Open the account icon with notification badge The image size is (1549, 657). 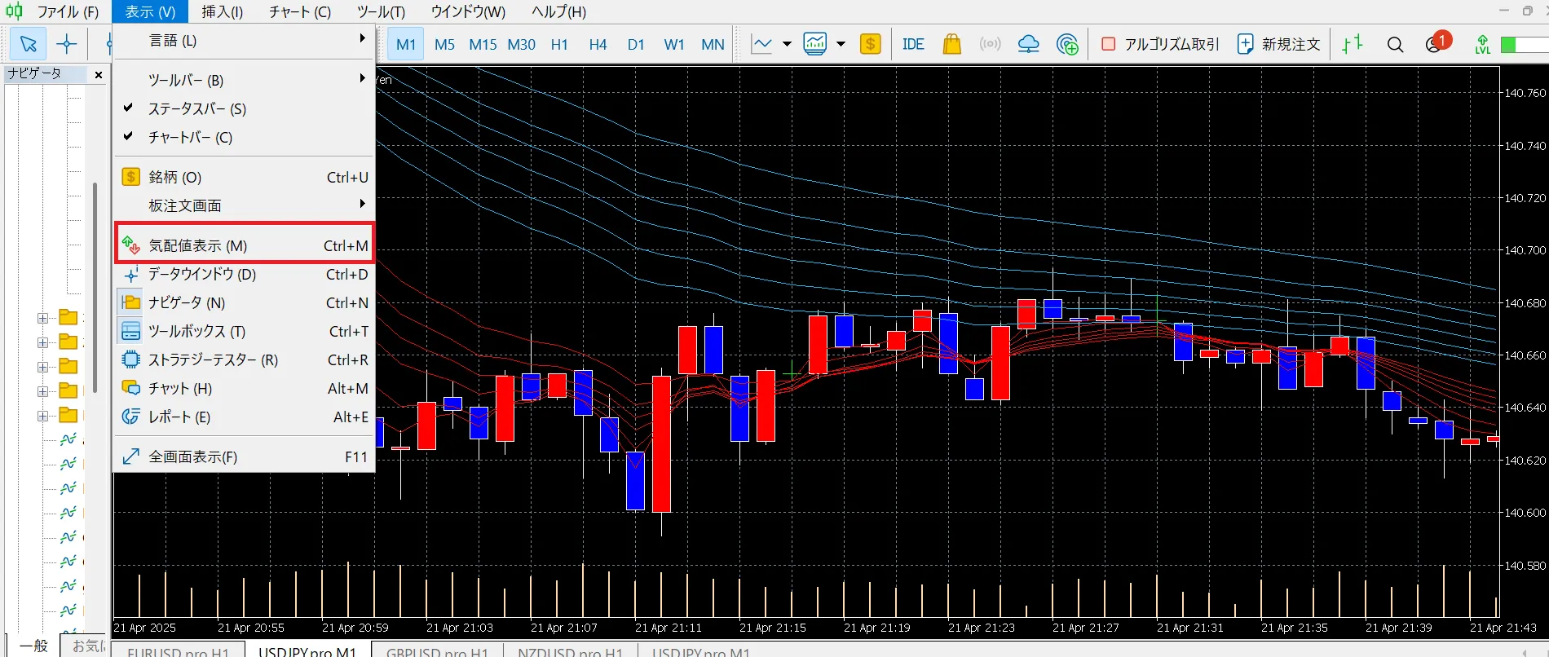point(1437,42)
